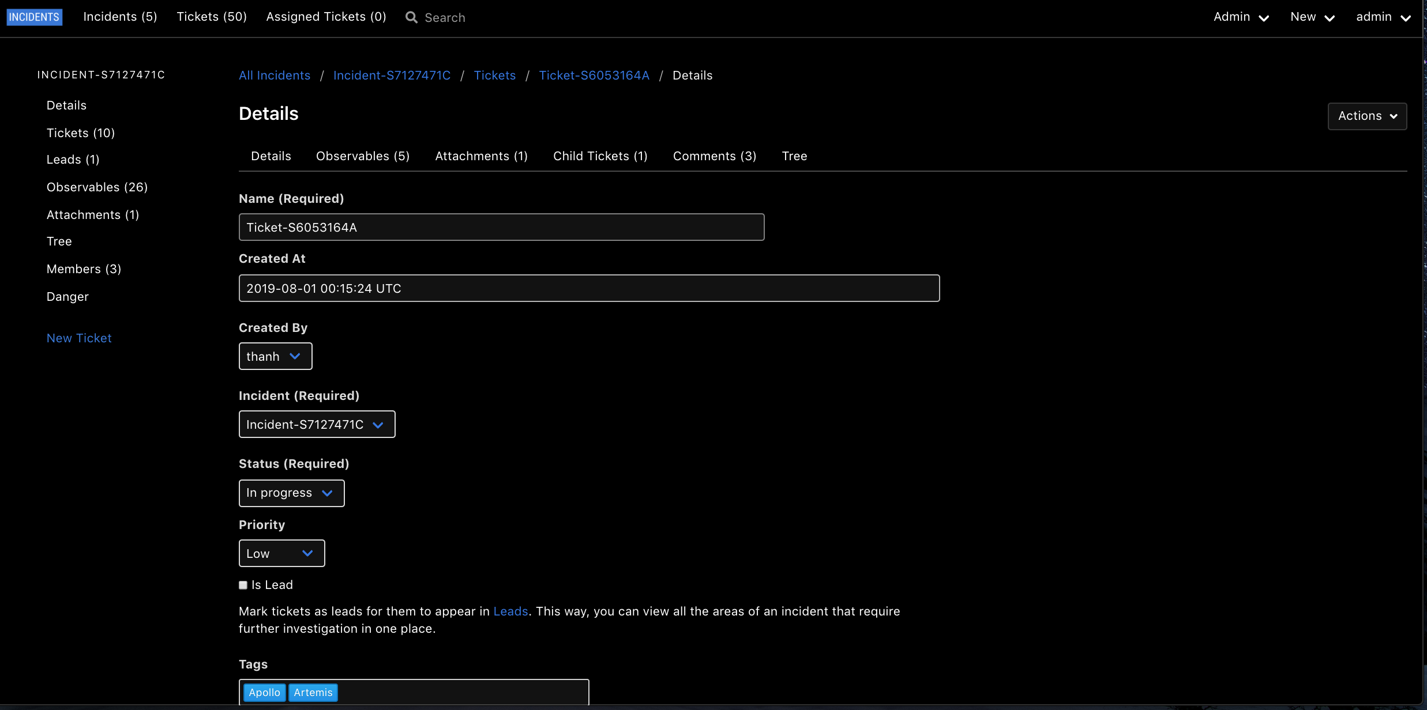Open the Incident selector dropdown

click(317, 424)
